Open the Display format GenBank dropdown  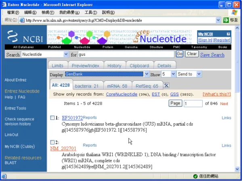coord(107,74)
